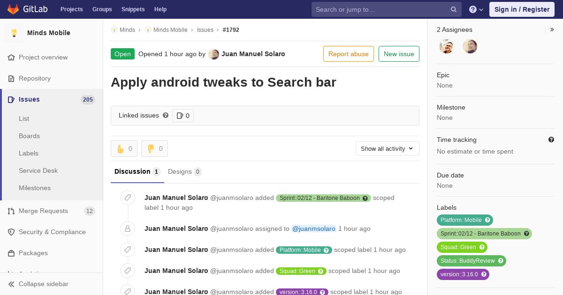Click the Packages icon in sidebar
The image size is (563, 295).
point(11,253)
